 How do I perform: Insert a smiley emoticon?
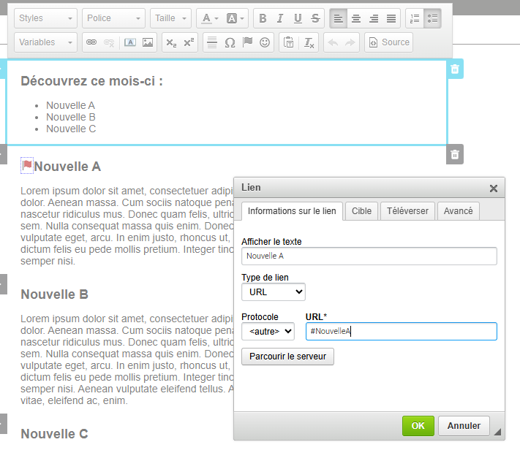(x=265, y=42)
